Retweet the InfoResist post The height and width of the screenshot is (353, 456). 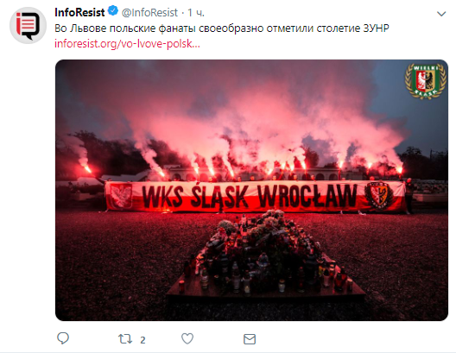tap(125, 339)
